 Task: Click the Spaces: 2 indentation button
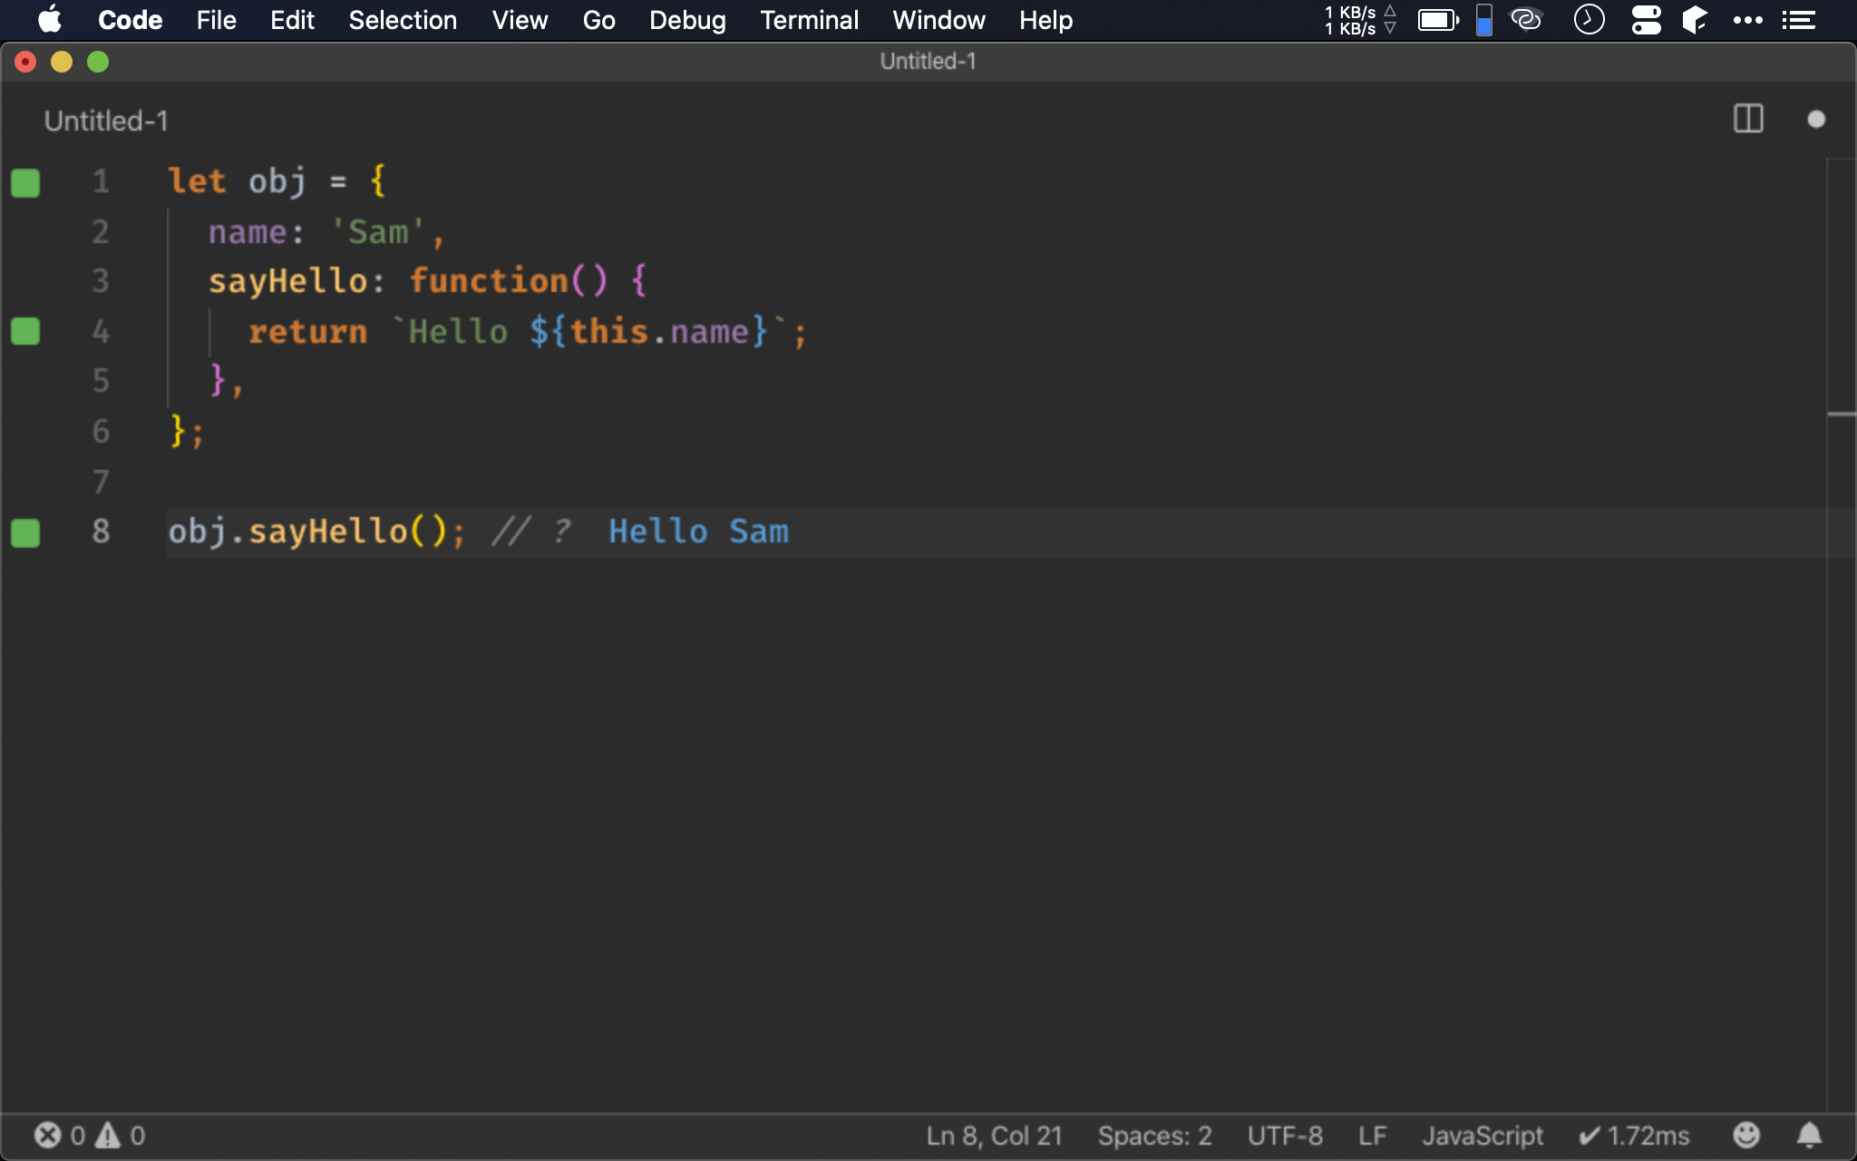point(1154,1135)
